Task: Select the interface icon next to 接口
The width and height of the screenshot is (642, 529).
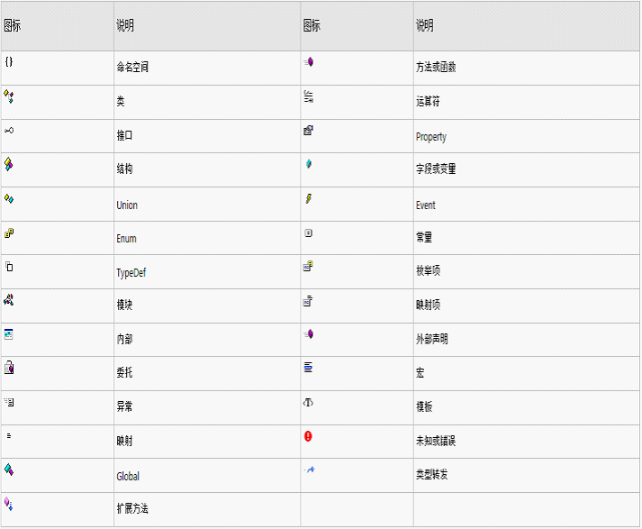Action: [9, 131]
